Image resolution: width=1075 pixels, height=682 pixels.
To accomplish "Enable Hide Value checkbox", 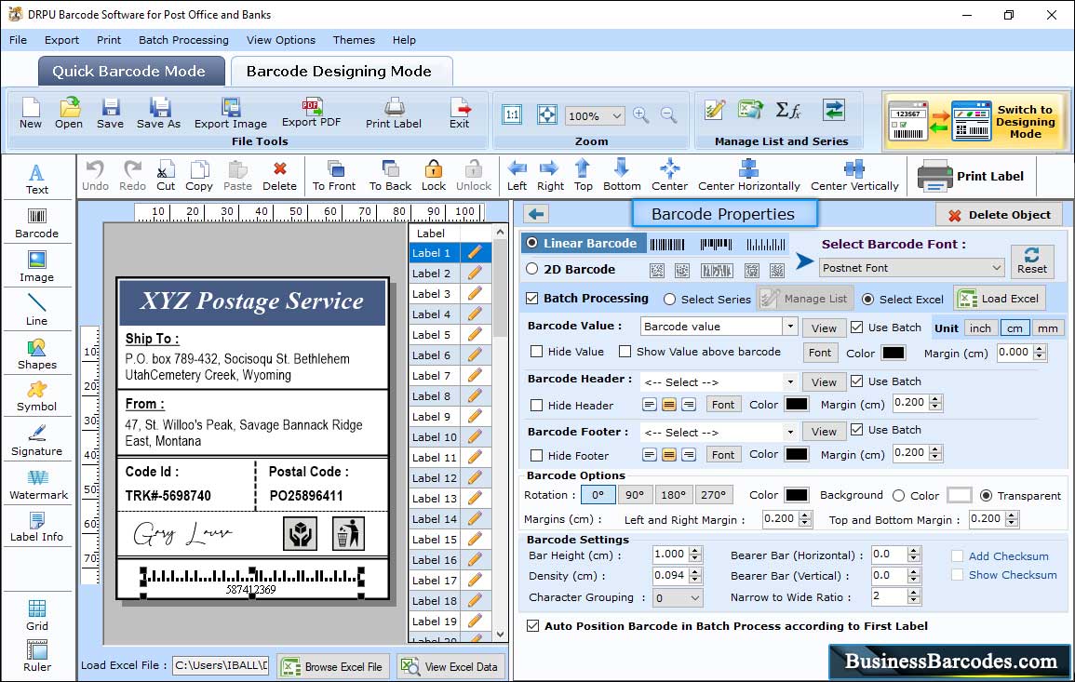I will click(537, 351).
